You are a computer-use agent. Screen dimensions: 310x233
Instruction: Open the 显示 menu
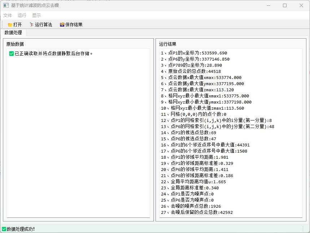click(x=36, y=15)
